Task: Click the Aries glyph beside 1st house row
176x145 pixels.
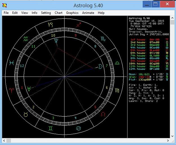Action: tap(167, 40)
